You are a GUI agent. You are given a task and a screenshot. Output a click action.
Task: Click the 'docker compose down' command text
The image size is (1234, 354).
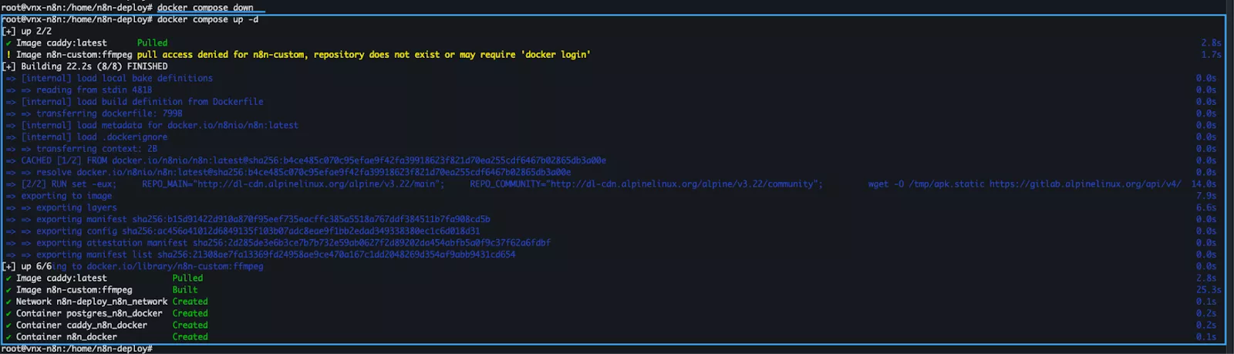pyautogui.click(x=205, y=8)
